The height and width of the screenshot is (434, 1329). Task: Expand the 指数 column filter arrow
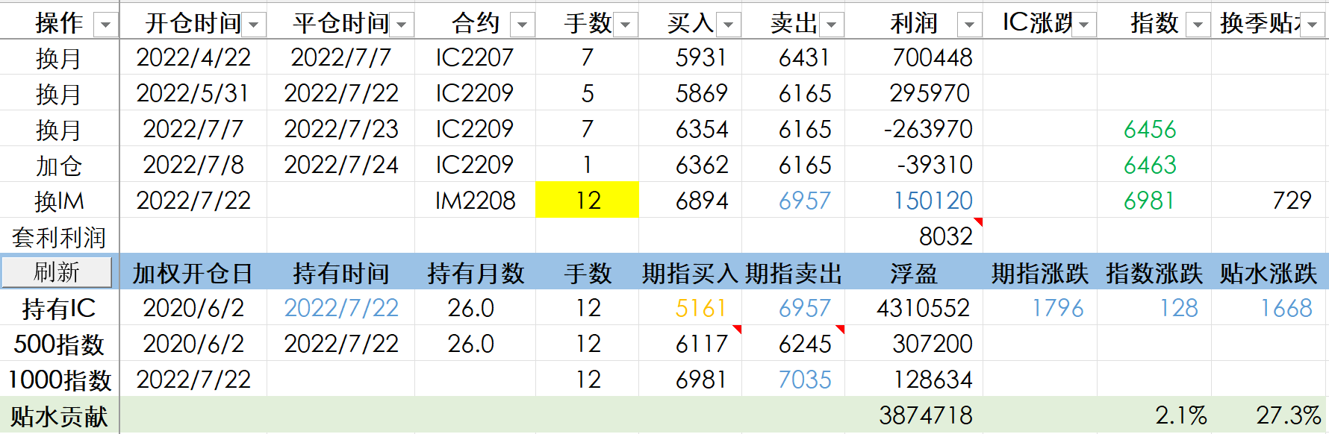tap(1198, 25)
